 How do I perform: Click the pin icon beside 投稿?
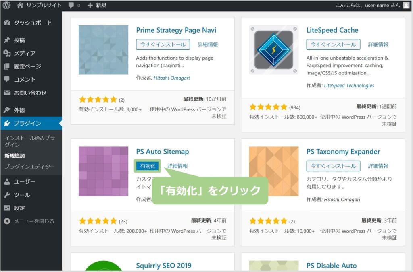[7, 40]
